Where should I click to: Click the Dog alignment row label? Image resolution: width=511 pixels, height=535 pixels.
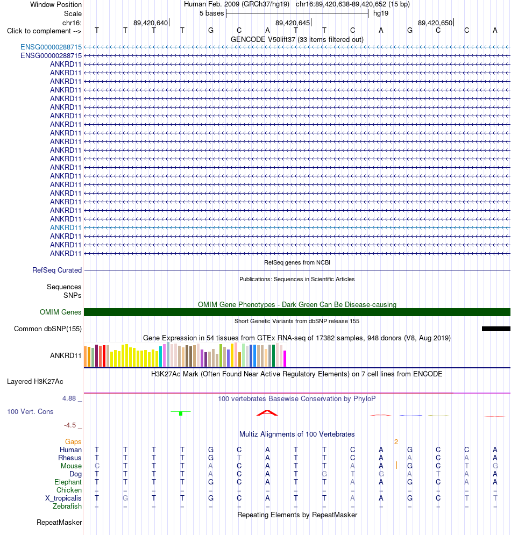(75, 474)
